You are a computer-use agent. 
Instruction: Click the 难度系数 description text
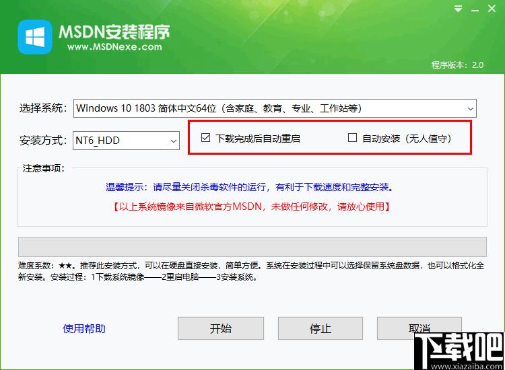[251, 271]
